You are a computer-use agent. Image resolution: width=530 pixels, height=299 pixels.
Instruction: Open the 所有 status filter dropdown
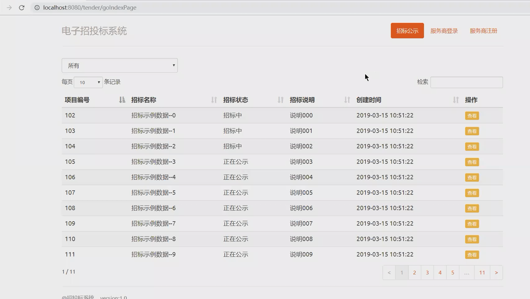point(120,65)
